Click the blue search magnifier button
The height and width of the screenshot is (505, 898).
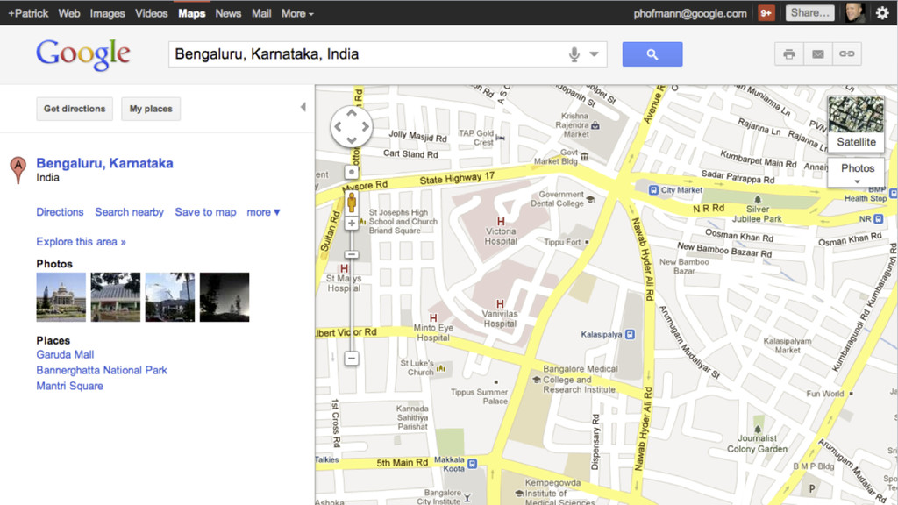coord(652,54)
